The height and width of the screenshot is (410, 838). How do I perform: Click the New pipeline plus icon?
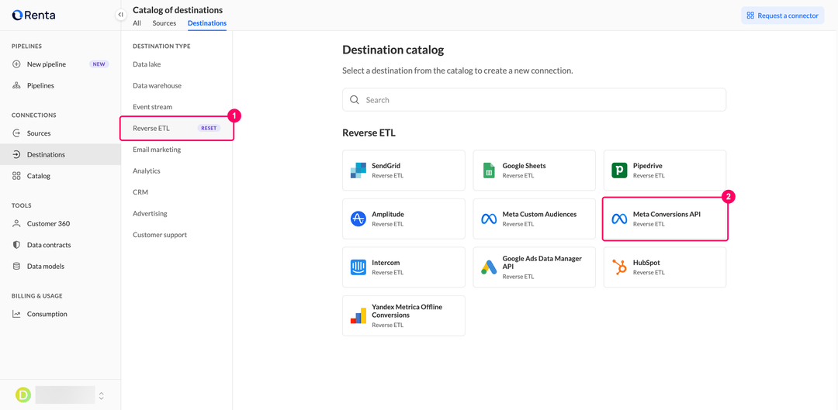click(16, 64)
